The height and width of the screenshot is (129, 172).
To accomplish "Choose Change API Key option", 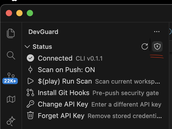I will pyautogui.click(x=63, y=104).
